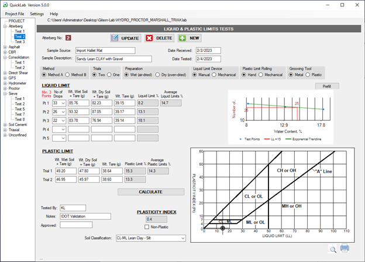Click the Notes field
This screenshot has height=262, width=365.
(x=85, y=216)
